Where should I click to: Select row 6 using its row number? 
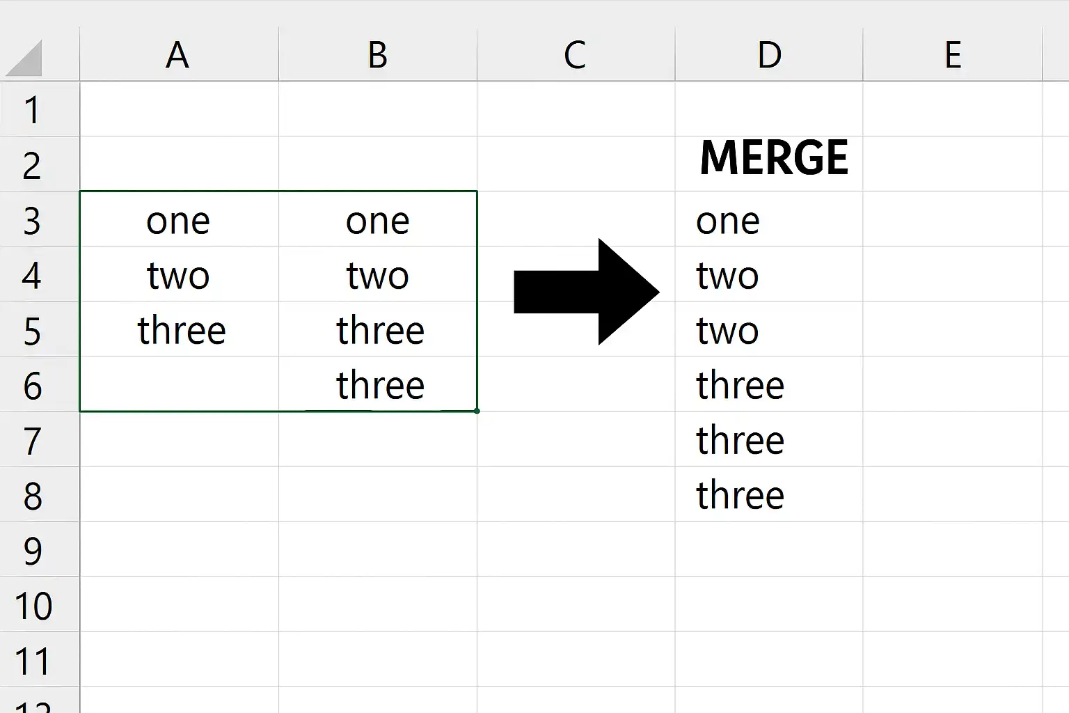33,385
